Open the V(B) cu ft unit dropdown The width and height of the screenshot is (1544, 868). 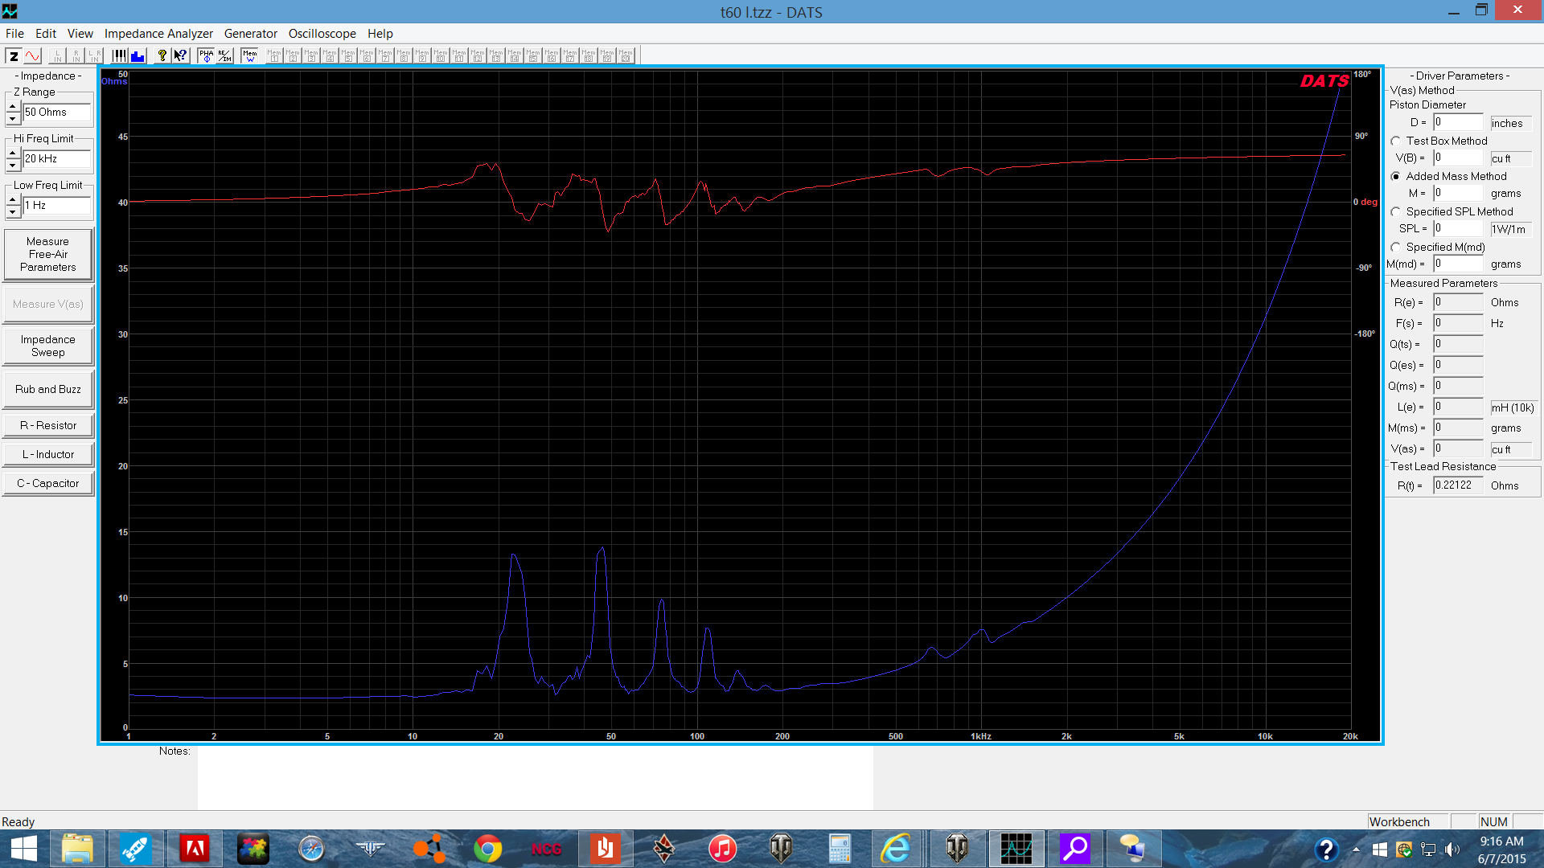[1512, 158]
